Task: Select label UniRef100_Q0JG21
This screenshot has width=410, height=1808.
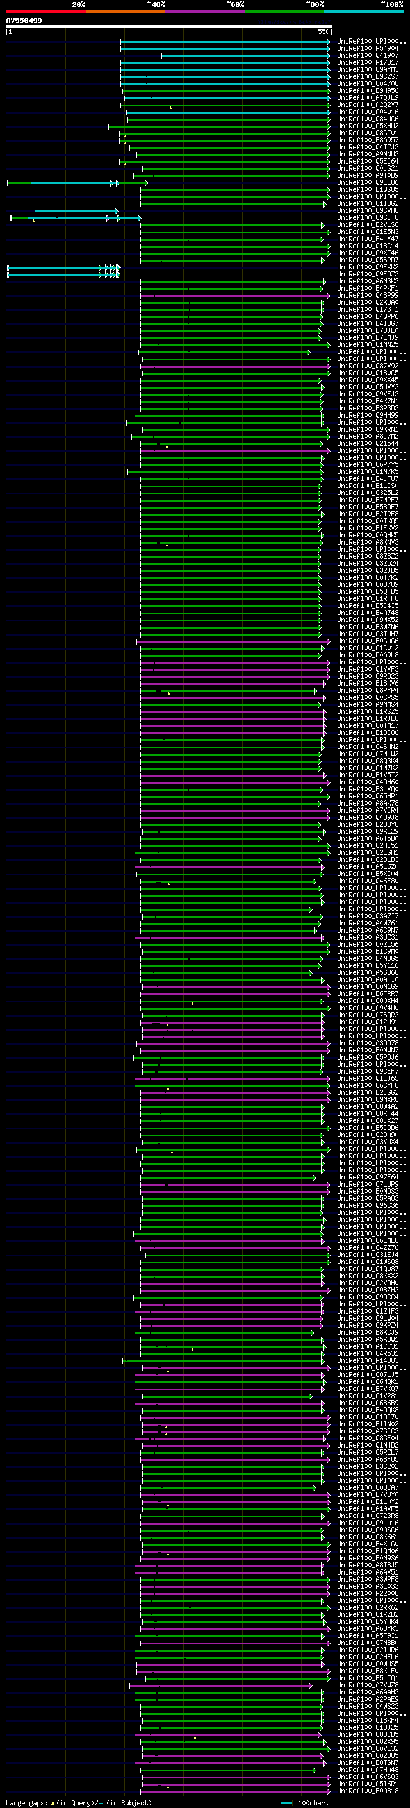Action: (368, 169)
